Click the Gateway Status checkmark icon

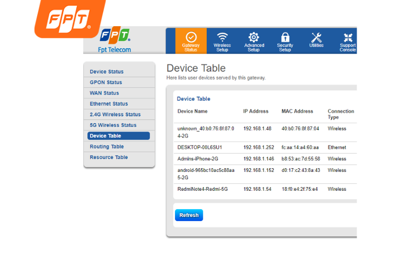[191, 37]
